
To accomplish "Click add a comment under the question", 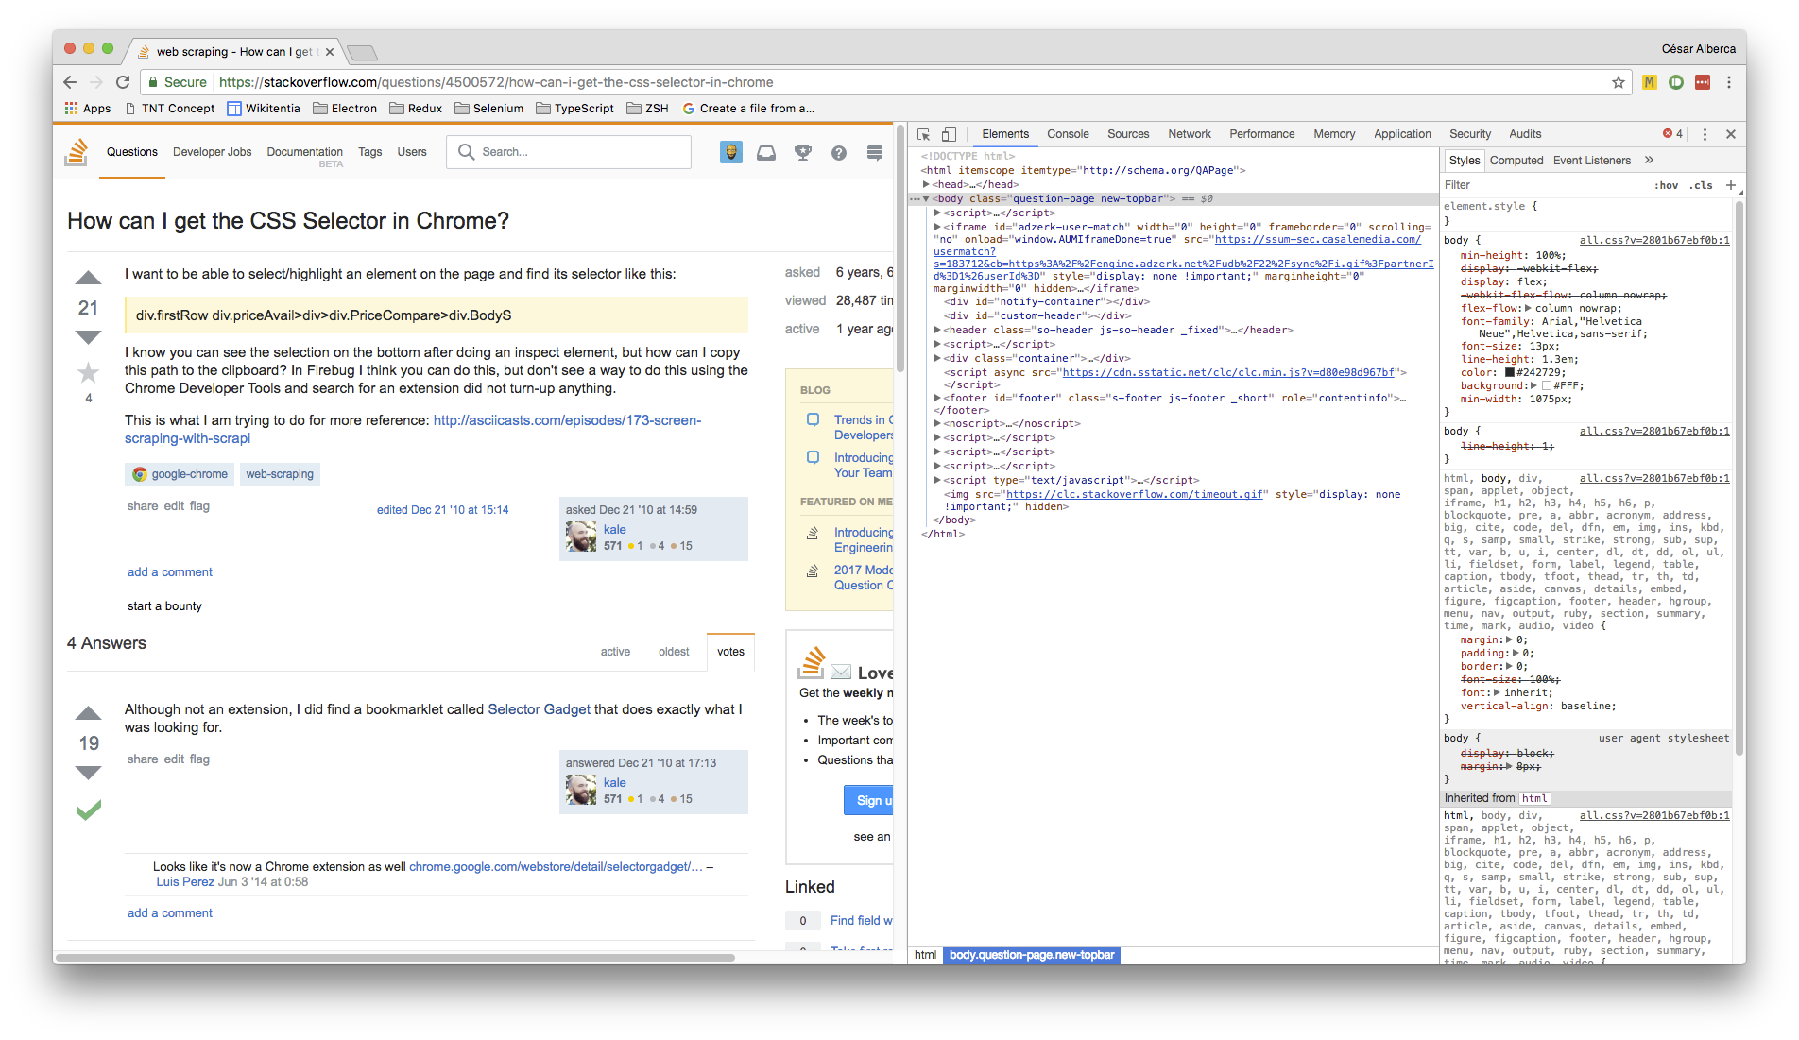I will click(170, 572).
